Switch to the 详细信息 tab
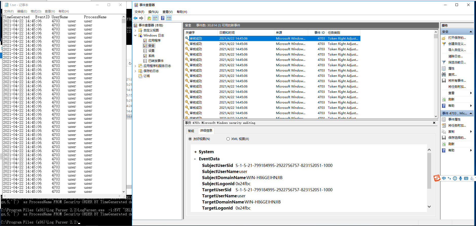476x226 pixels. point(206,131)
